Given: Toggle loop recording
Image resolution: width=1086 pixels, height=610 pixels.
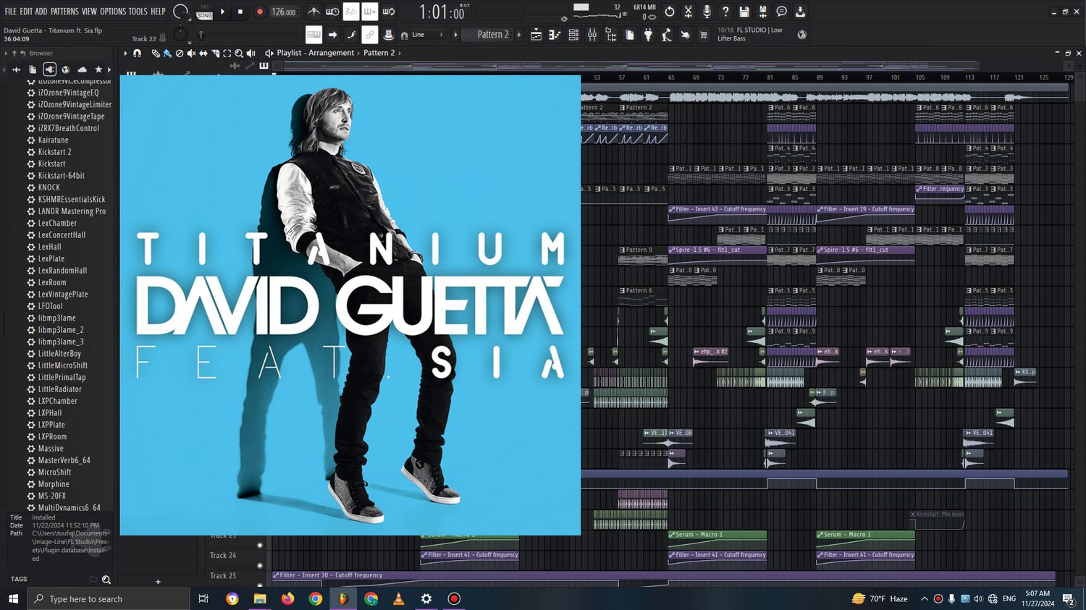Looking at the screenshot, I should tap(389, 12).
